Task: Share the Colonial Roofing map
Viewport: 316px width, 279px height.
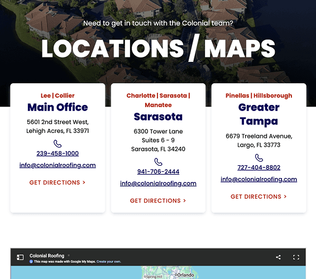Action: tap(278, 257)
